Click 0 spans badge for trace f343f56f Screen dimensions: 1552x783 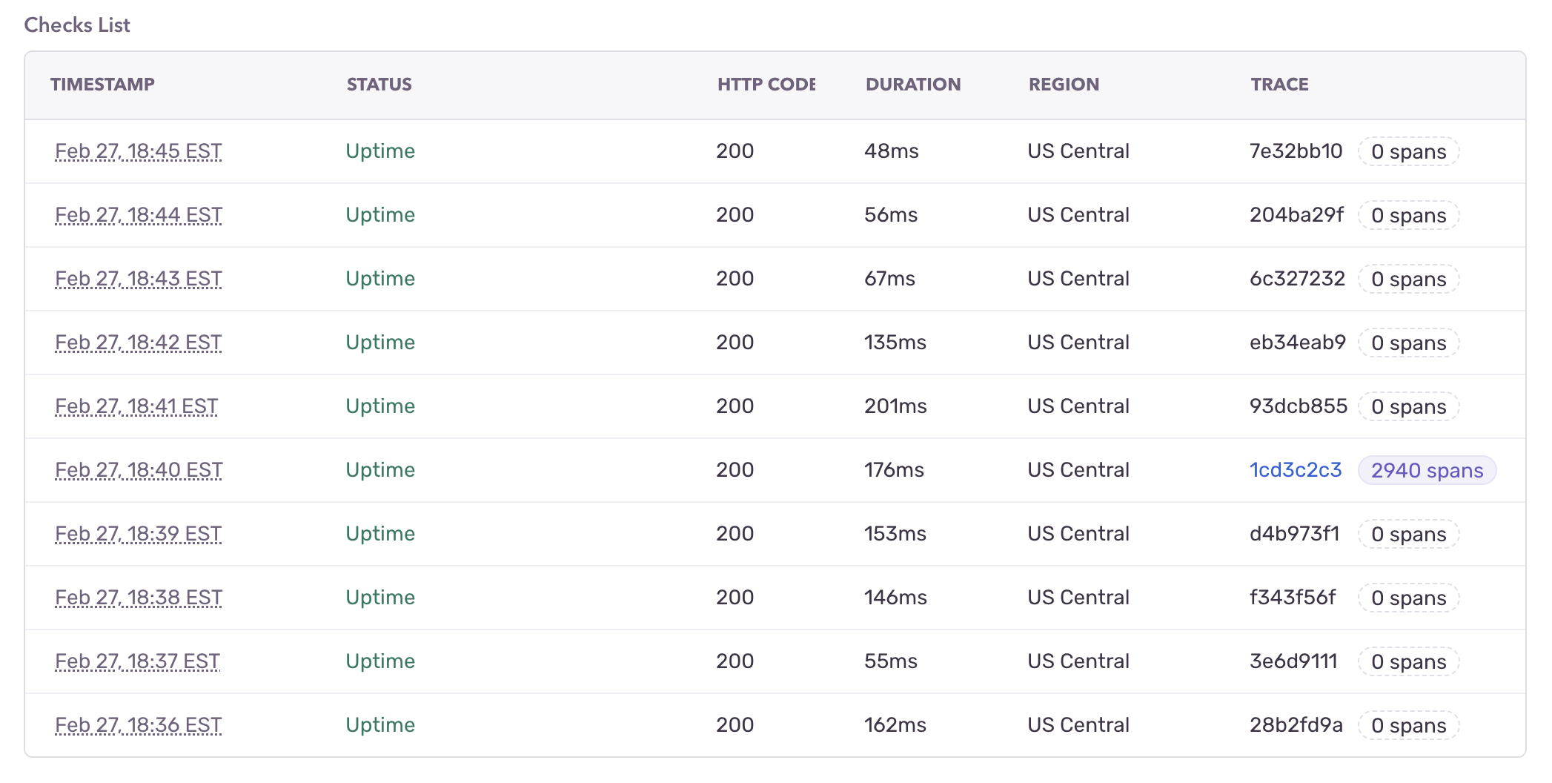click(1408, 598)
